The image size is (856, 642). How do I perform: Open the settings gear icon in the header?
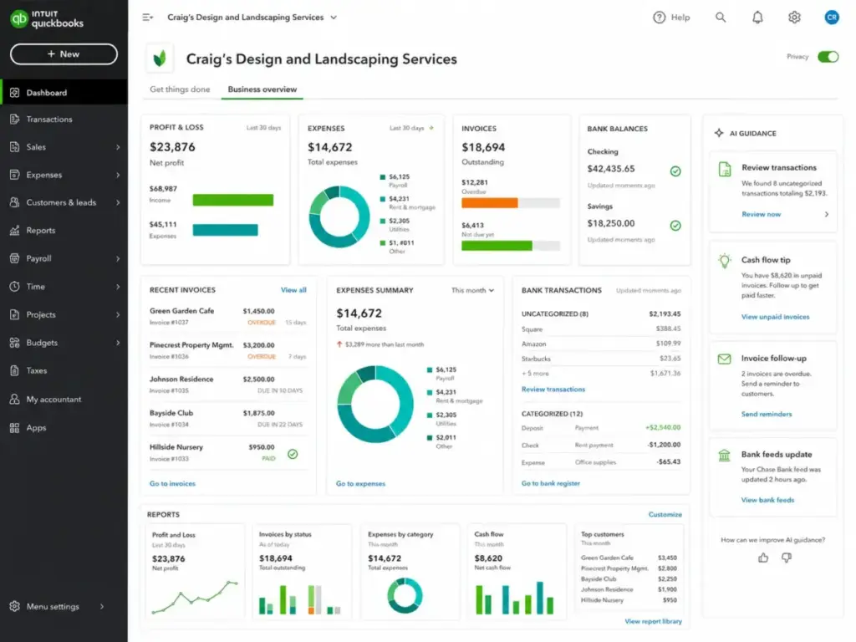[x=794, y=18]
